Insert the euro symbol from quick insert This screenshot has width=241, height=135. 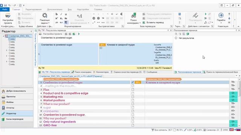[x=121, y=14]
